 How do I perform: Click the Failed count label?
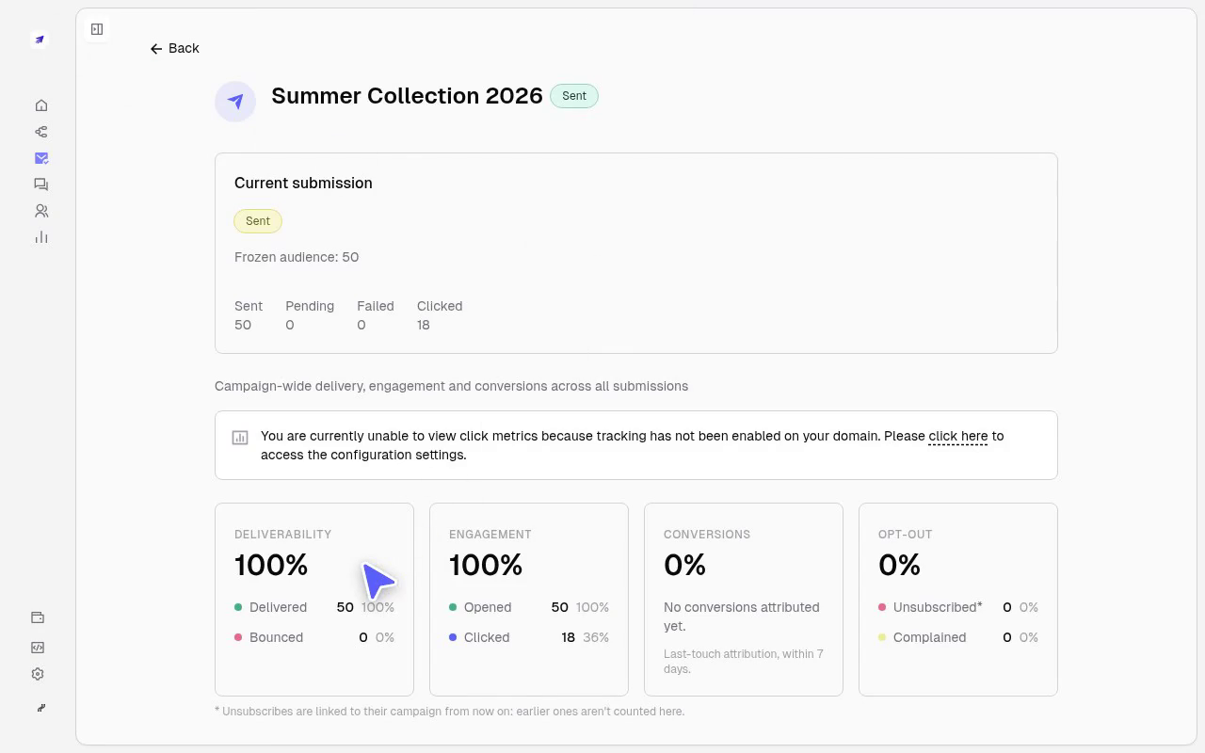375,306
